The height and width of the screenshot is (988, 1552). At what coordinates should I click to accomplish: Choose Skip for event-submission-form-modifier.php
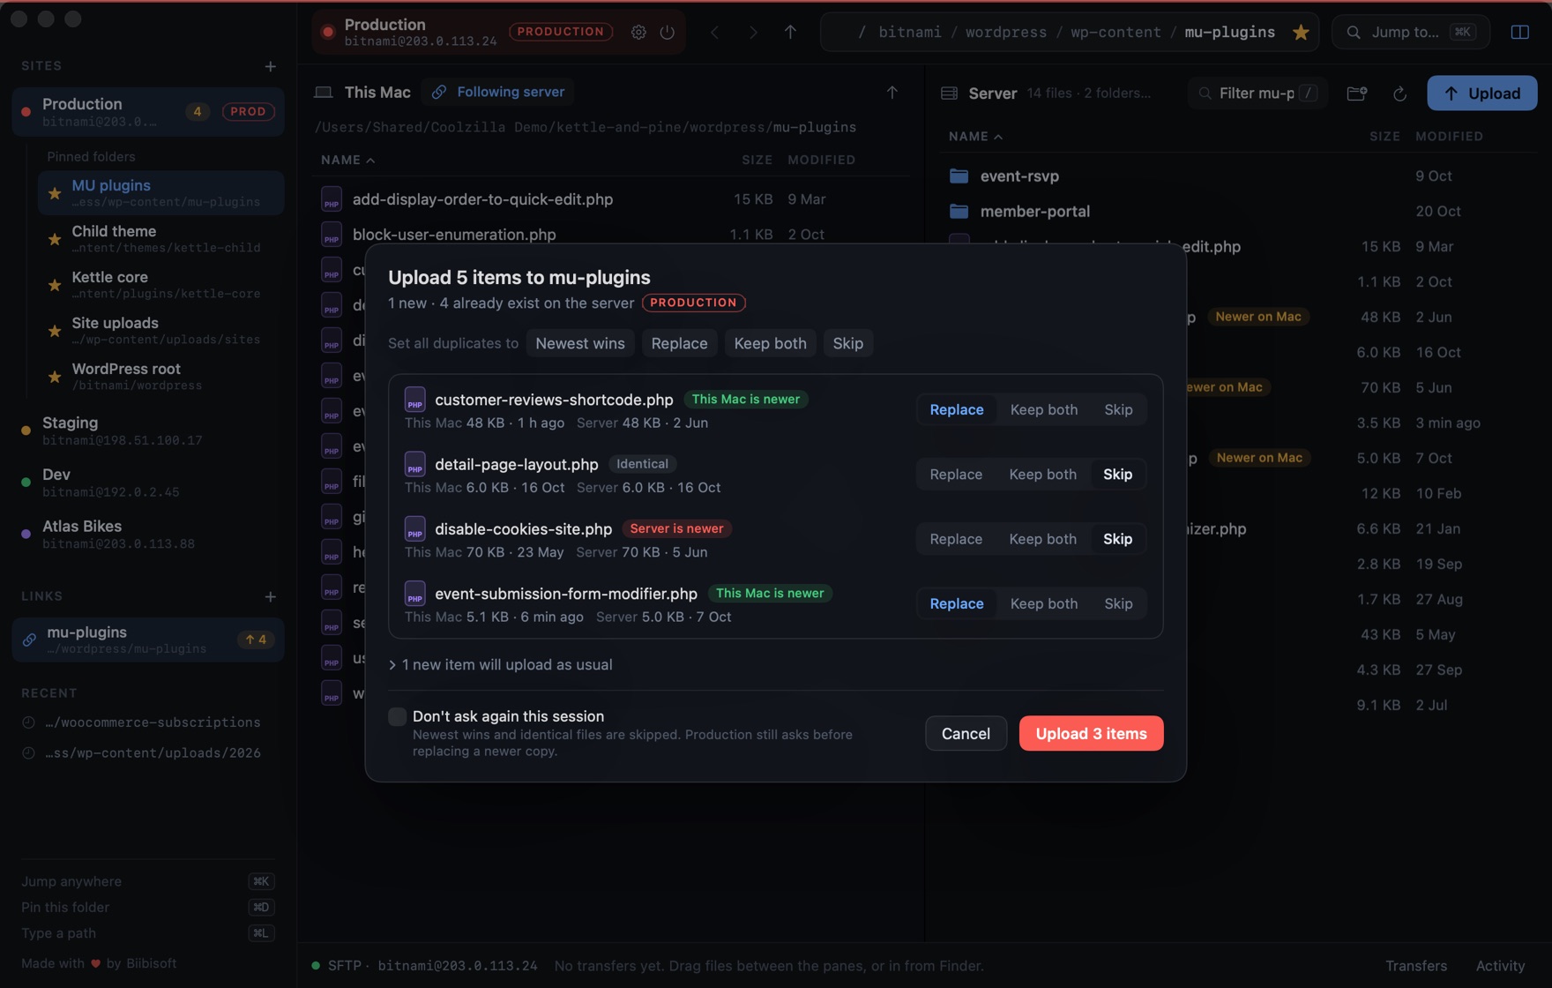pos(1118,603)
